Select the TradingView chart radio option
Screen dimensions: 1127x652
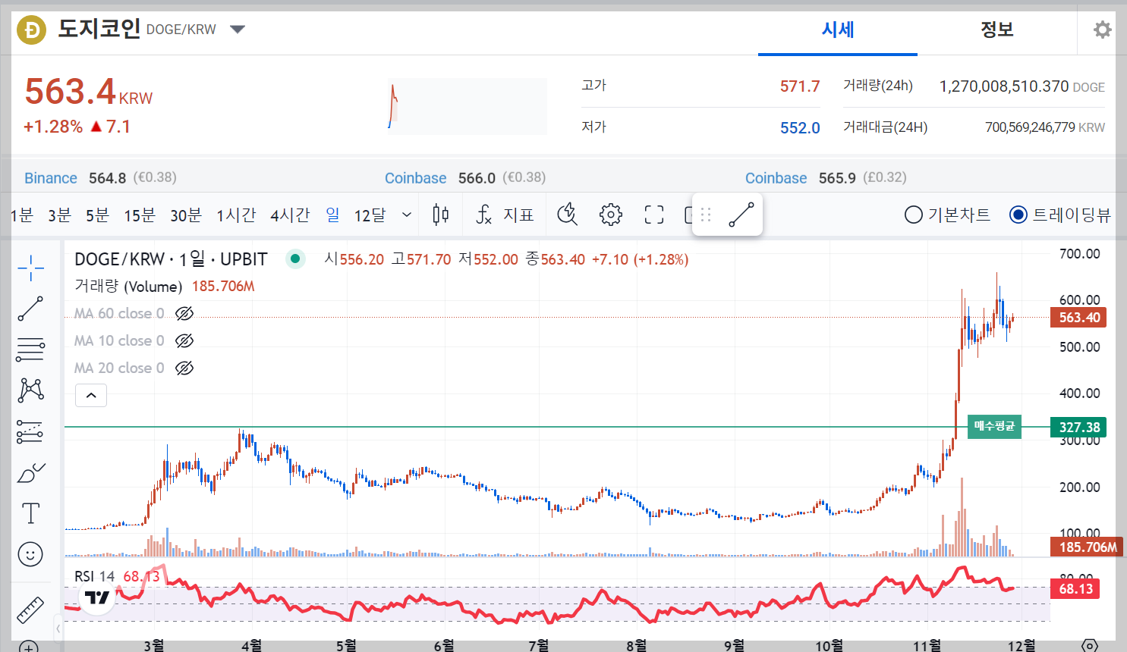click(1018, 215)
